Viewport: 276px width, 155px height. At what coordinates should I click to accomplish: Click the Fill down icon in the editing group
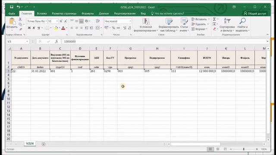214,24
